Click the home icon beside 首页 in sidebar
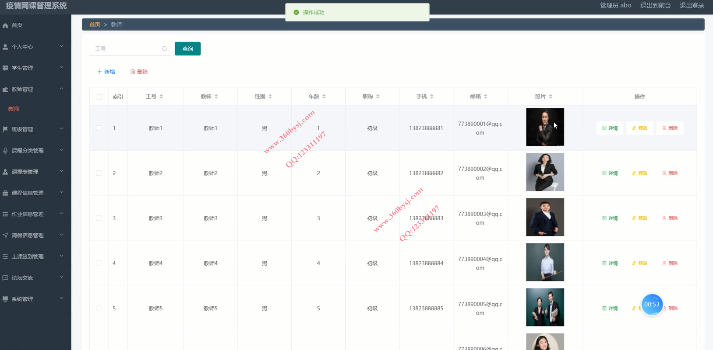The height and width of the screenshot is (350, 713). [5, 25]
